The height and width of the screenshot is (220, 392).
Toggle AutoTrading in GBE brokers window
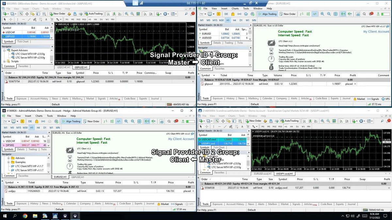(93, 14)
